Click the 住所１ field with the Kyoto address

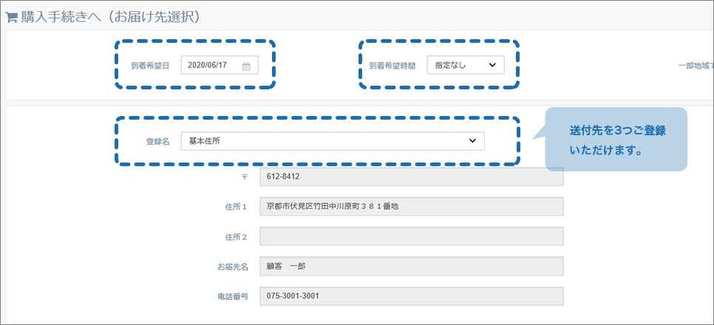[411, 206]
